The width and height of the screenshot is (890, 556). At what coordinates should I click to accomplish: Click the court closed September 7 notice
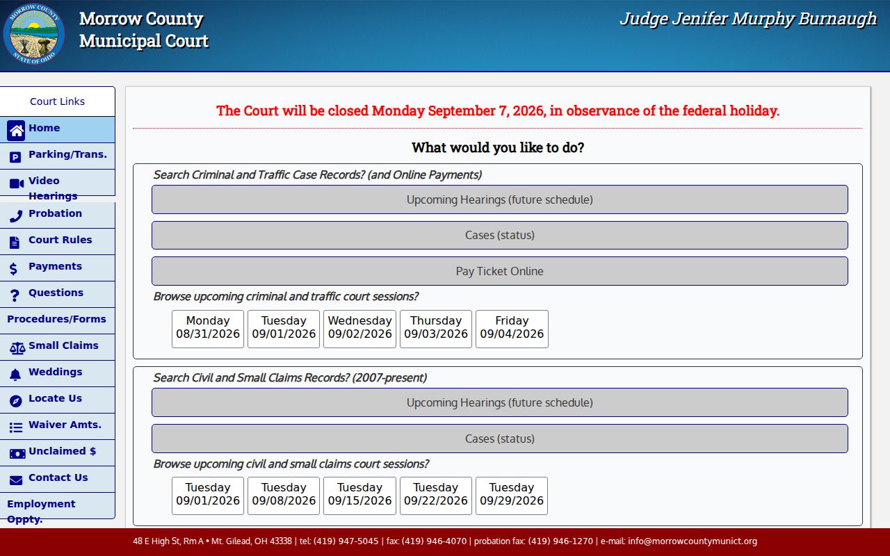click(x=498, y=111)
